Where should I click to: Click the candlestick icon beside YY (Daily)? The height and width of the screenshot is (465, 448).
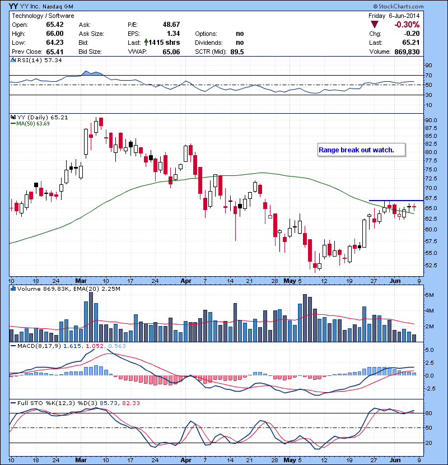click(x=13, y=117)
